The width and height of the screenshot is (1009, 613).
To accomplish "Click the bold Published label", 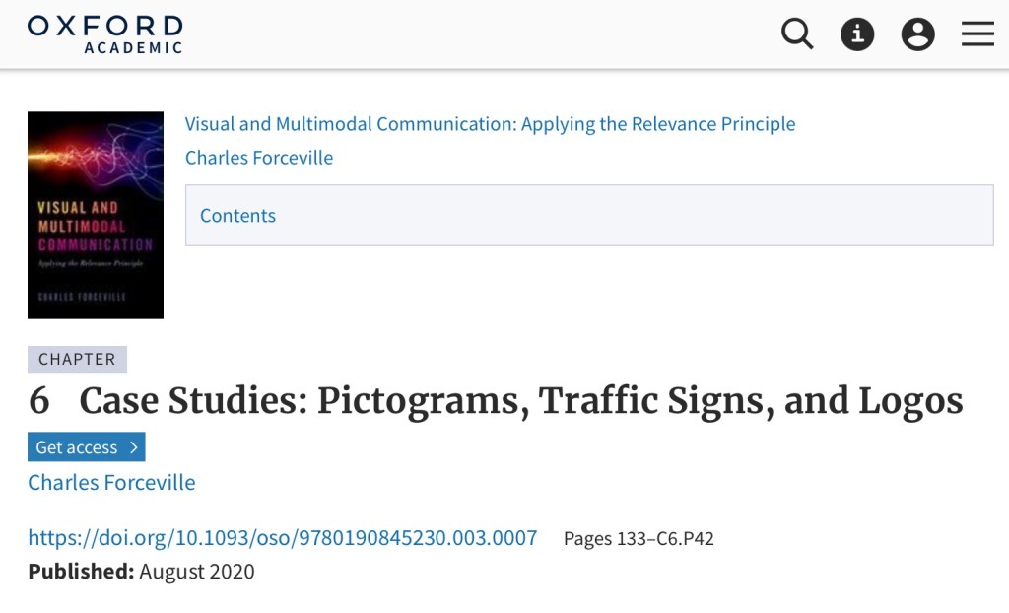I will (81, 572).
